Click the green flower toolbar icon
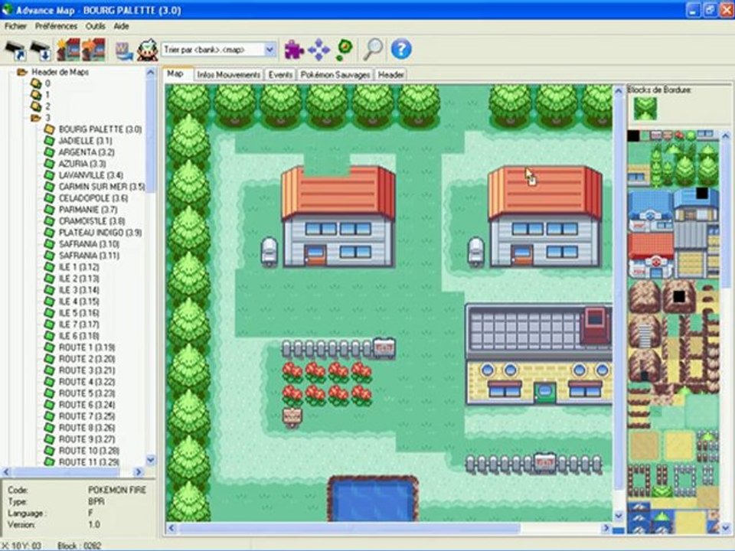The image size is (735, 551). (344, 50)
